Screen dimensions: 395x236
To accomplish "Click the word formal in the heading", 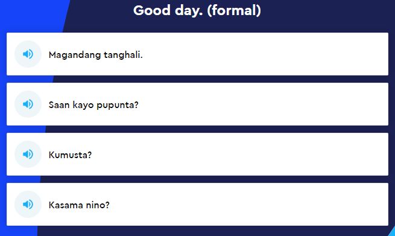I will 234,11.
